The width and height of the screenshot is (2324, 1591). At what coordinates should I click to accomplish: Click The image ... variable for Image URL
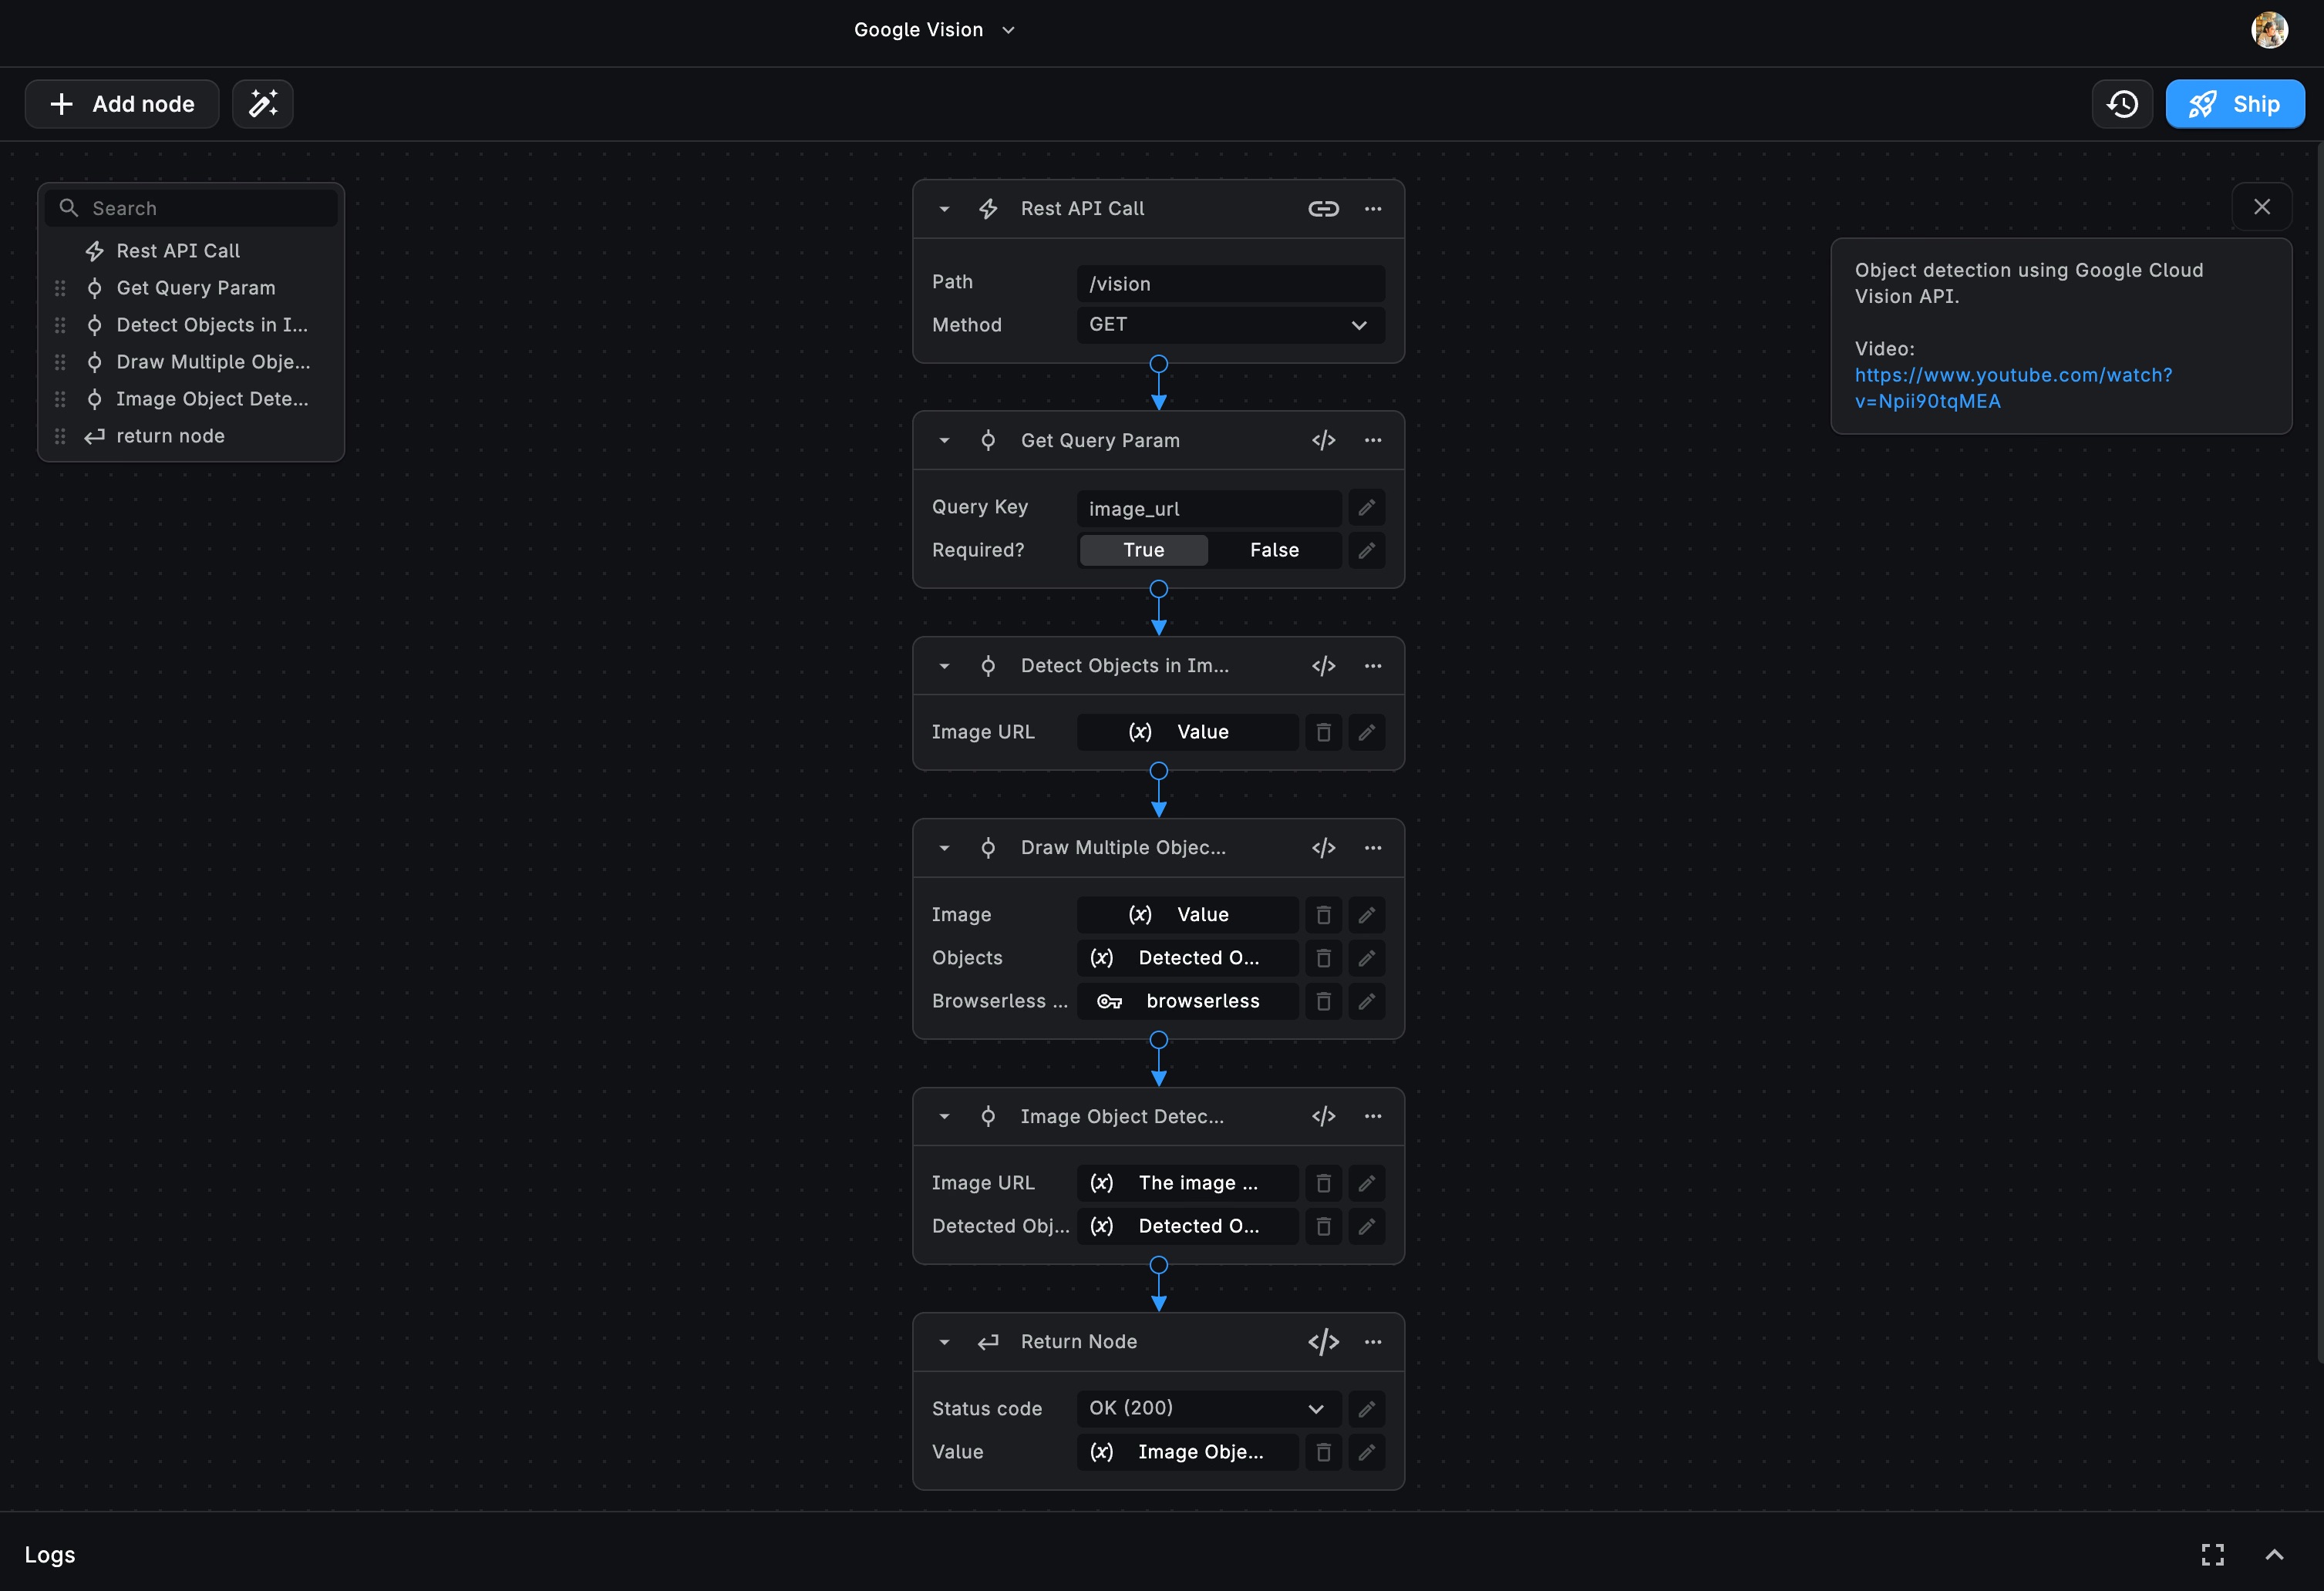point(1187,1183)
